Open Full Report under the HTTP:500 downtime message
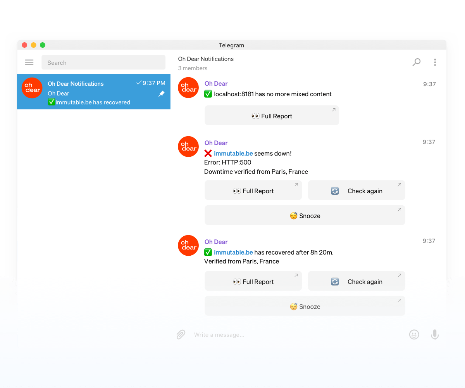Viewport: 465px width, 388px height. [x=253, y=190]
